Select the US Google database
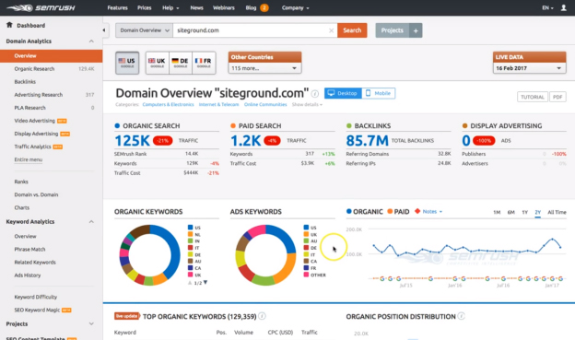Viewport: 575px width, 340px height. click(127, 63)
